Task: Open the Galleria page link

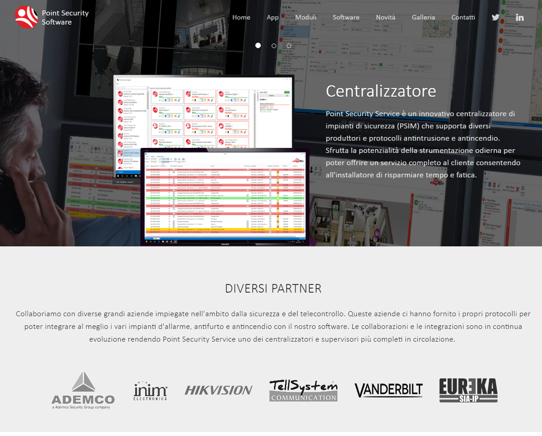Action: pyautogui.click(x=423, y=17)
